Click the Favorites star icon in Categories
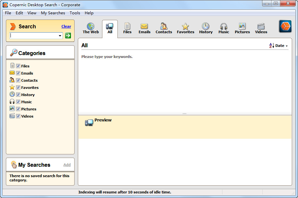298x198 pixels. (x=12, y=87)
